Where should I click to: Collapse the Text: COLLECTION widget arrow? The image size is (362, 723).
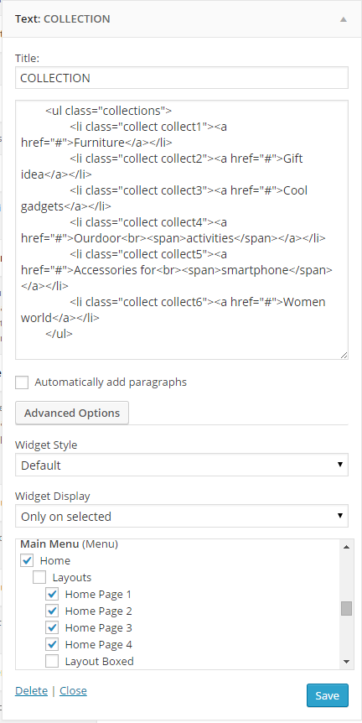[x=343, y=19]
